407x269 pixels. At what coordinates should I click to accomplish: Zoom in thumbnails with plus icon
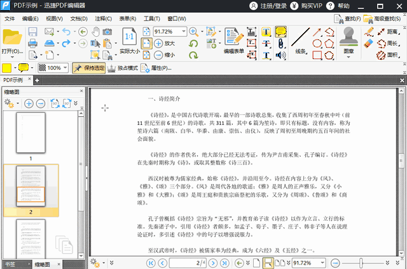[x=29, y=103]
